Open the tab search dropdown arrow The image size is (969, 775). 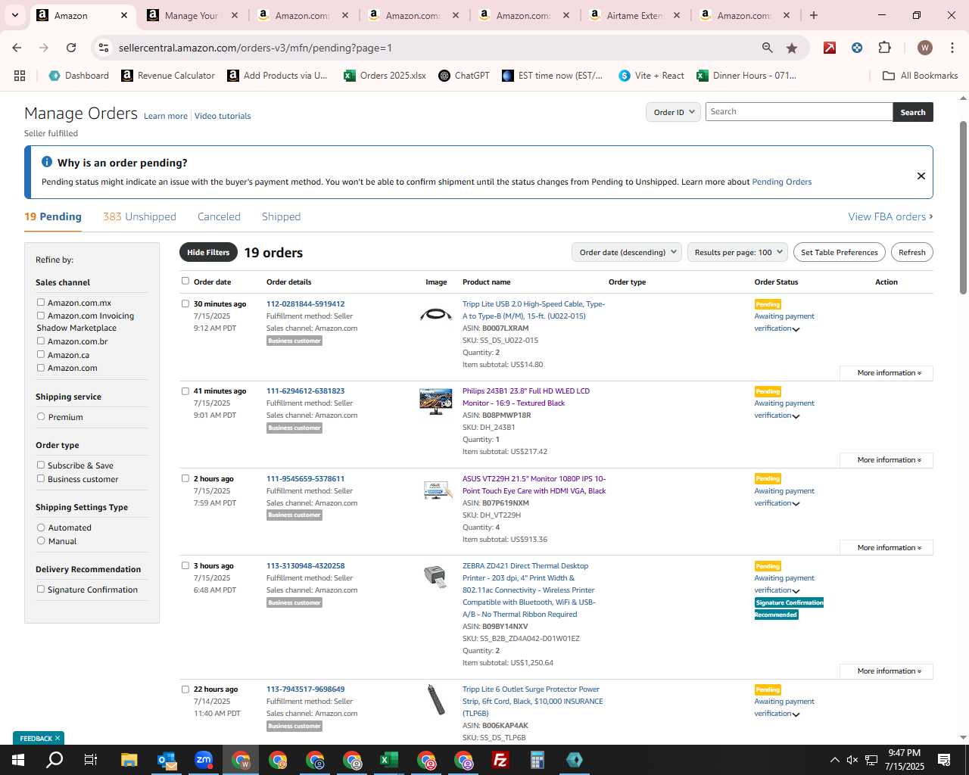[x=14, y=15]
